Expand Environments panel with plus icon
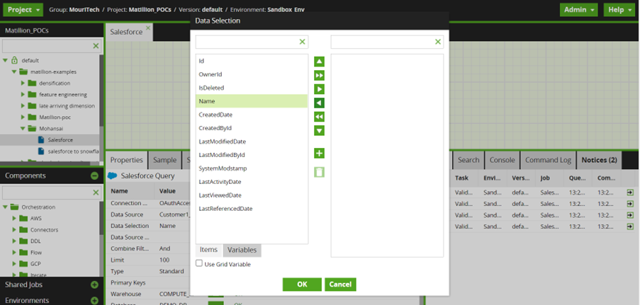This screenshot has width=640, height=305. coord(94,300)
